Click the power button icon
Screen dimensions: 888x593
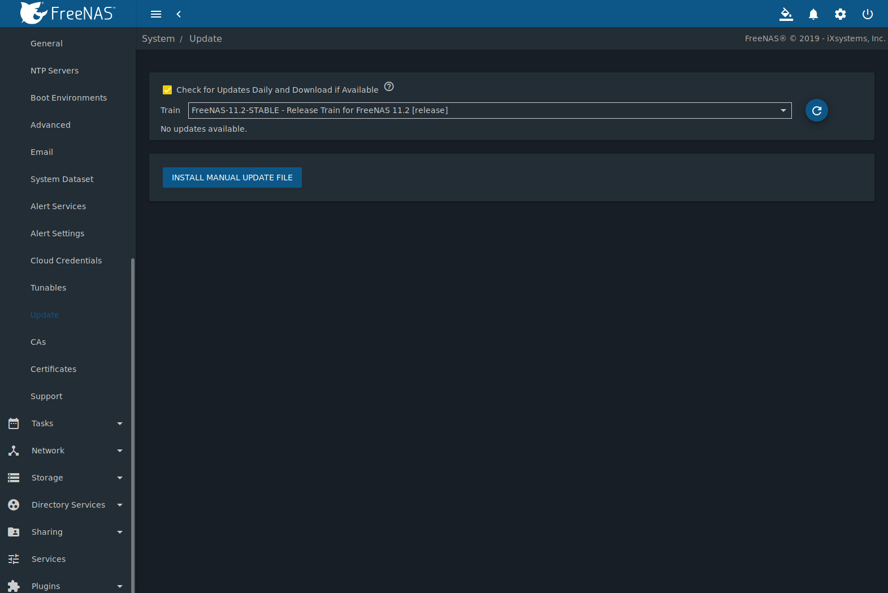[868, 14]
